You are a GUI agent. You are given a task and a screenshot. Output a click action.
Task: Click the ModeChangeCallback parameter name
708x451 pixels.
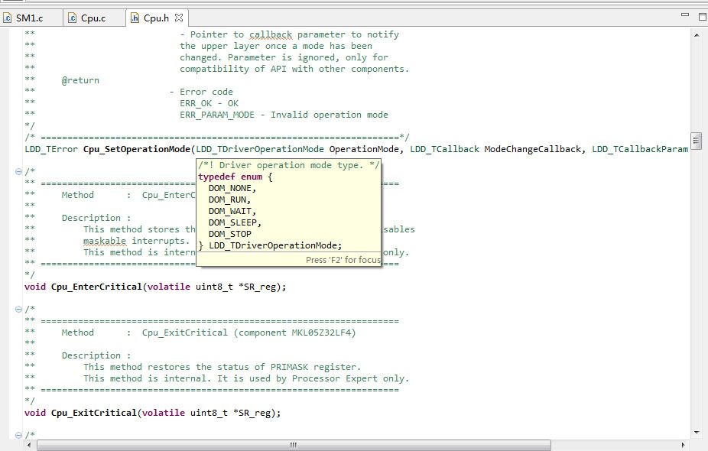532,149
